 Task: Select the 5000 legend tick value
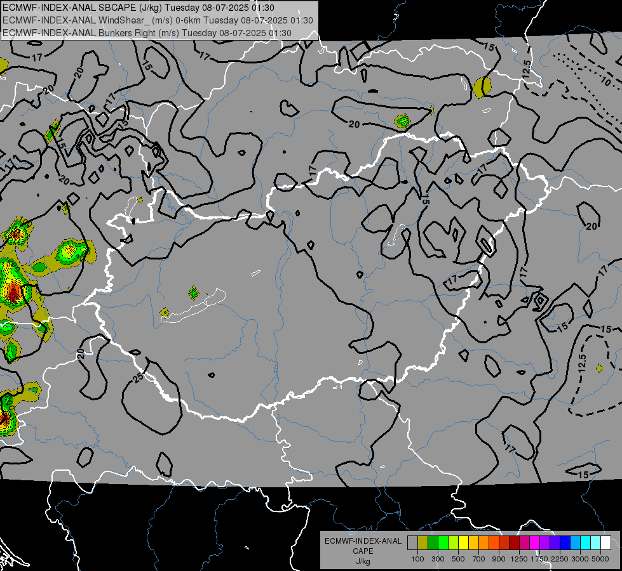pyautogui.click(x=600, y=559)
